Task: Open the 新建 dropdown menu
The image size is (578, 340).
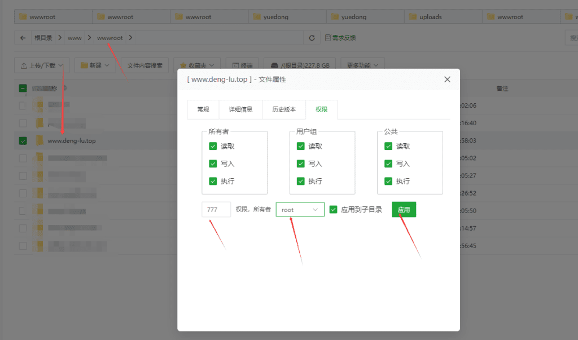Action: coord(95,65)
